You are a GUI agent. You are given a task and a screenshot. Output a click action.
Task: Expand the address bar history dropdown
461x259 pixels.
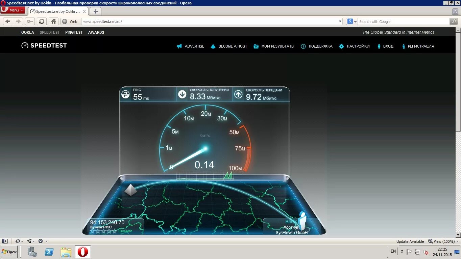click(340, 21)
